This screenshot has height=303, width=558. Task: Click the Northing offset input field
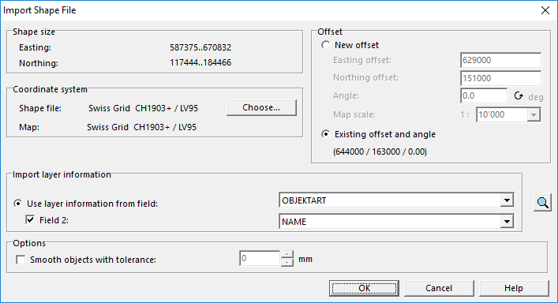(500, 78)
